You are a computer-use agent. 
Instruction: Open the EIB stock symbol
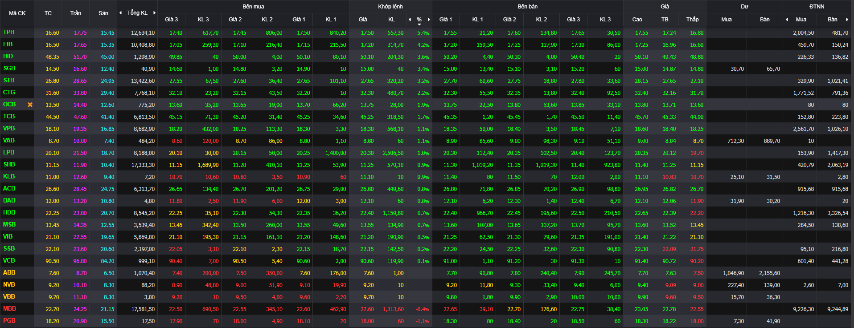8,45
